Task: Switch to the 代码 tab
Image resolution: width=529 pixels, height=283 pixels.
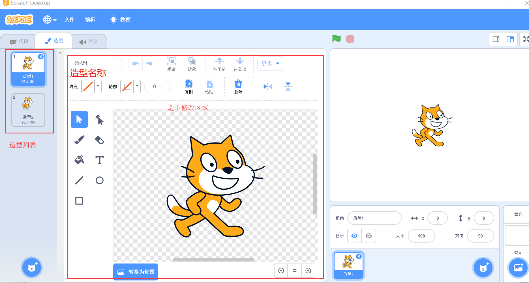Action: pos(19,42)
